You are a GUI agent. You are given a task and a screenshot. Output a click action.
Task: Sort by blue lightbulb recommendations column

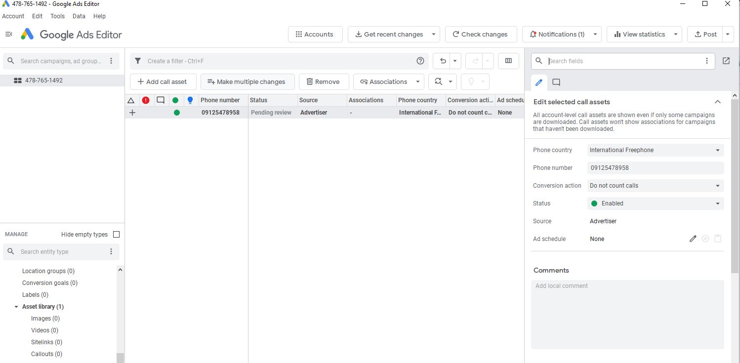pos(190,100)
